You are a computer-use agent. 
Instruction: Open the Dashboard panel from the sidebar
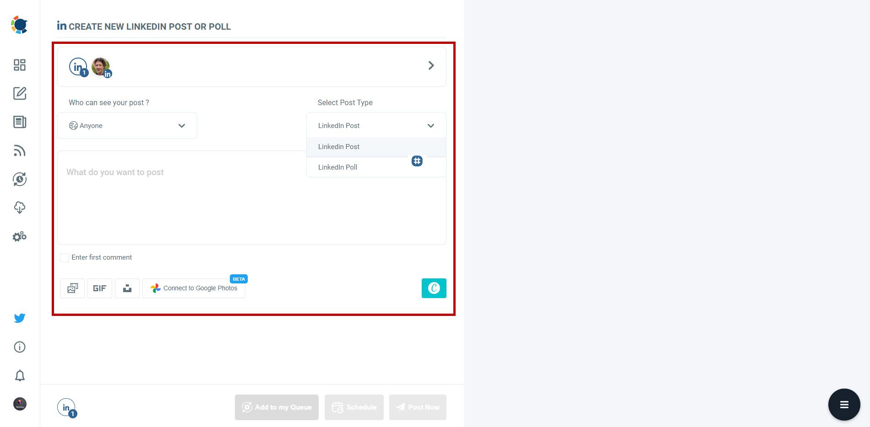pos(19,65)
